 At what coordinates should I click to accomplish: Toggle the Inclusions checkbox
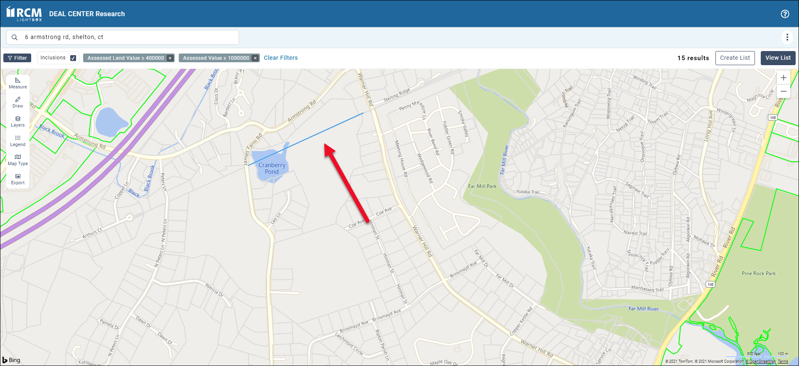tap(73, 58)
